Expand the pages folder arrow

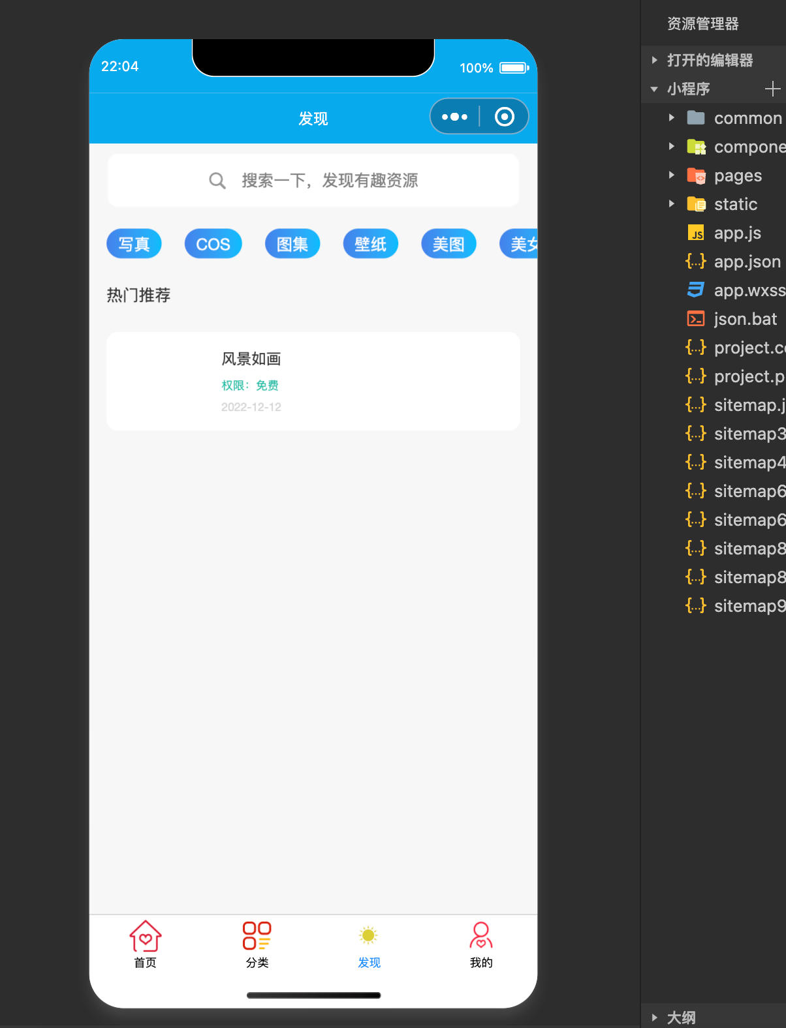tap(671, 175)
